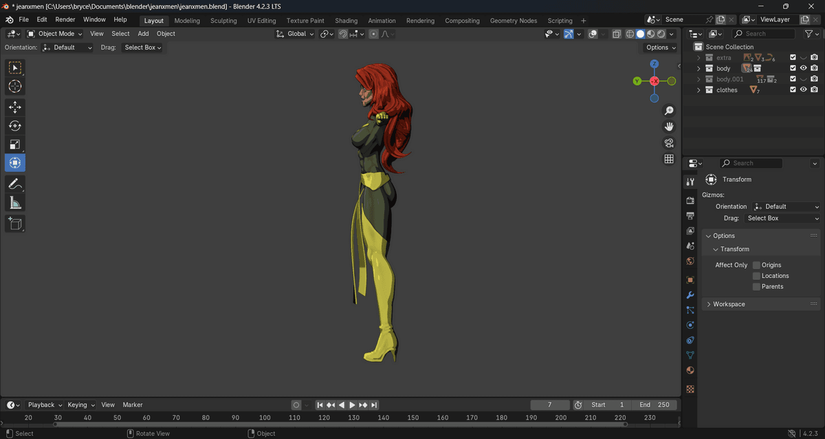Click the Options button in viewport header
825x439 pixels.
[x=660, y=47]
